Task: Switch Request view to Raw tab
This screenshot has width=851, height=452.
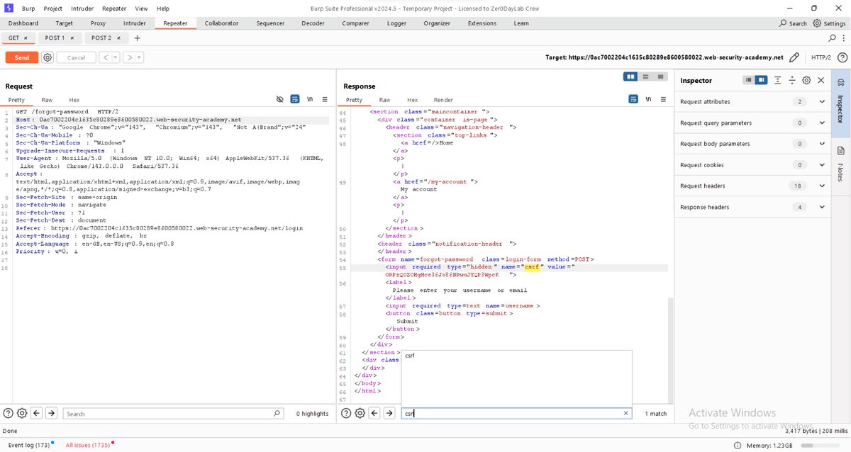Action: (x=47, y=100)
